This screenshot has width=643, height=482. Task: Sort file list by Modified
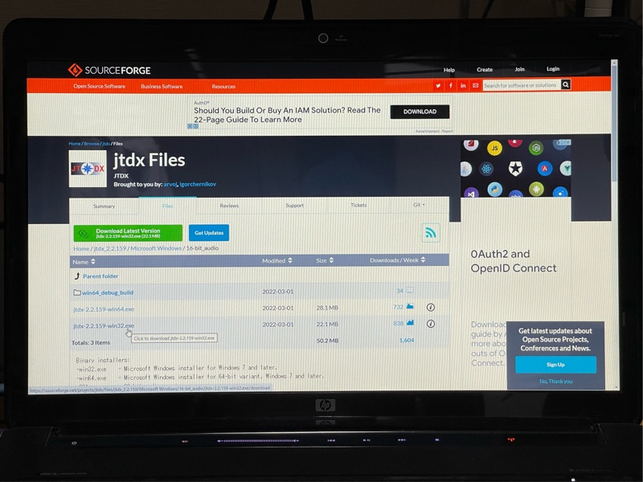pyautogui.click(x=277, y=260)
